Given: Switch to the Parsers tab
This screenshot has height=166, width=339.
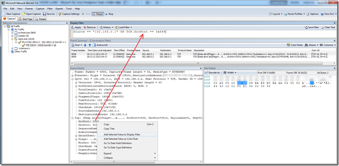Looking at the screenshot, I should coord(41,19).
